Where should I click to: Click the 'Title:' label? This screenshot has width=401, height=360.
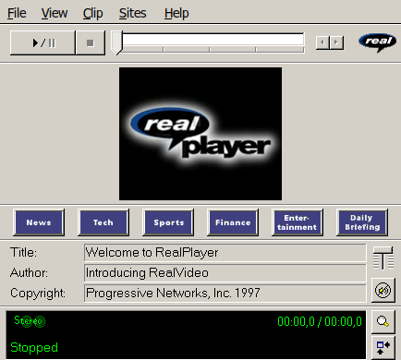coord(23,253)
